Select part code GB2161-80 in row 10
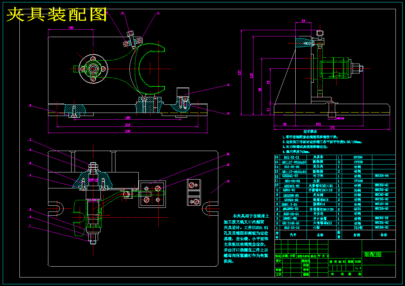Viewport: 405px width, 286px height. click(x=292, y=186)
